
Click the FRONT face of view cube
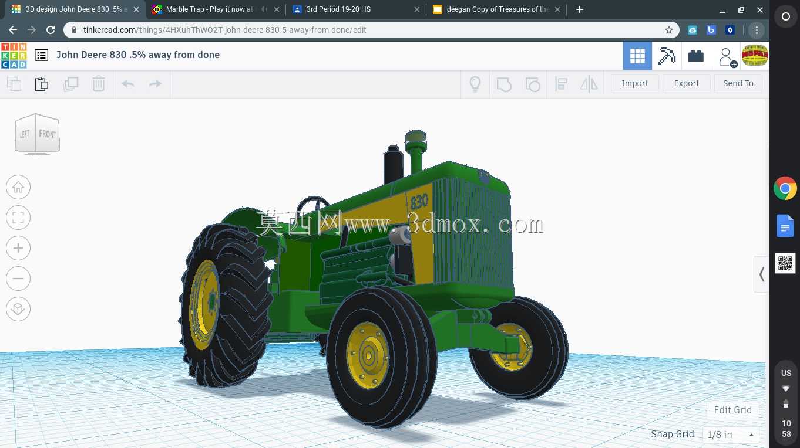(48, 134)
